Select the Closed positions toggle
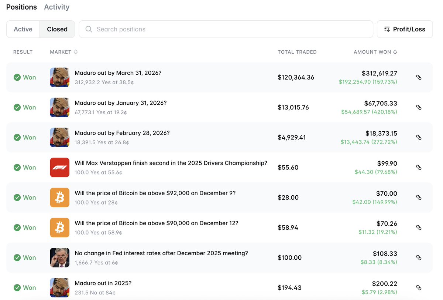Image resolution: width=443 pixels, height=300 pixels. click(x=57, y=29)
